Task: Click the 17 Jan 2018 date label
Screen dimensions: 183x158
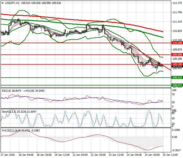Action: tap(8, 155)
